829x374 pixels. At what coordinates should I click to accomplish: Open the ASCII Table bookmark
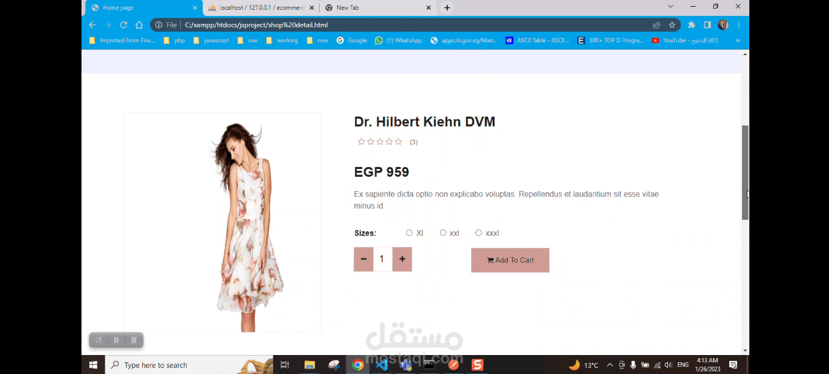pyautogui.click(x=537, y=40)
